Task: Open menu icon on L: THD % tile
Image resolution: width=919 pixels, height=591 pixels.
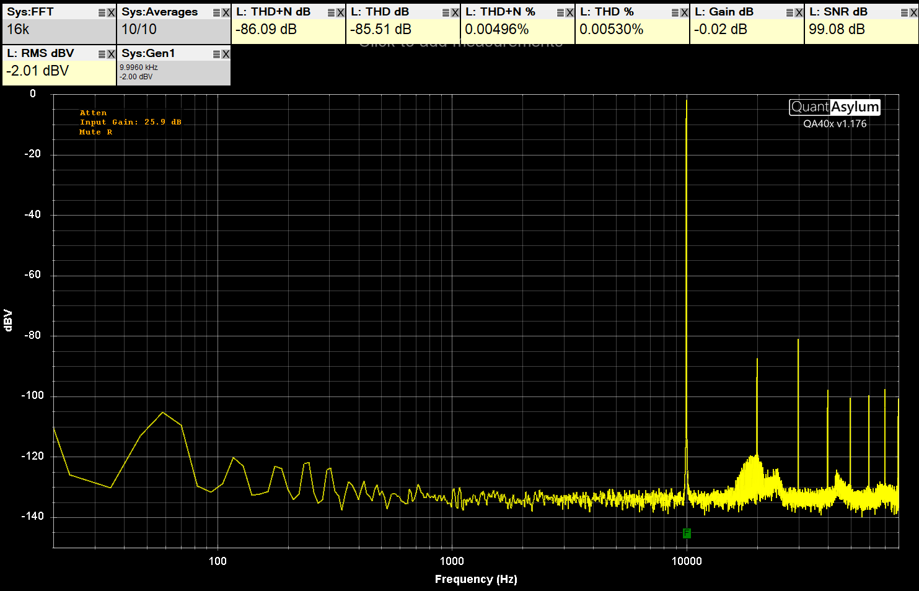Action: (x=675, y=13)
